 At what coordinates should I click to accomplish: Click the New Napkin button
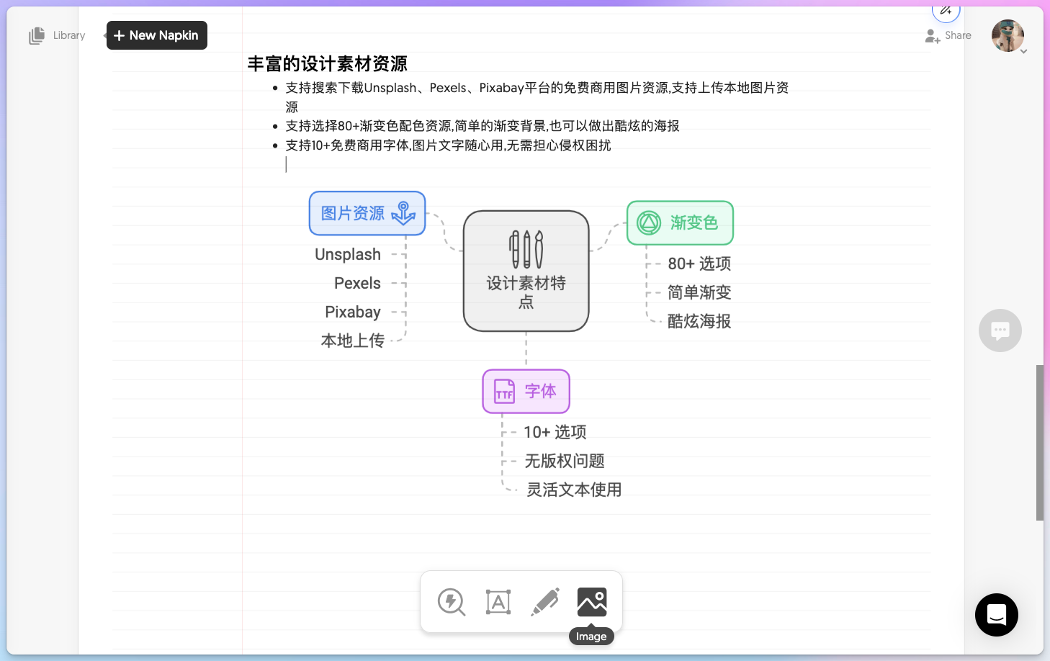tap(156, 35)
